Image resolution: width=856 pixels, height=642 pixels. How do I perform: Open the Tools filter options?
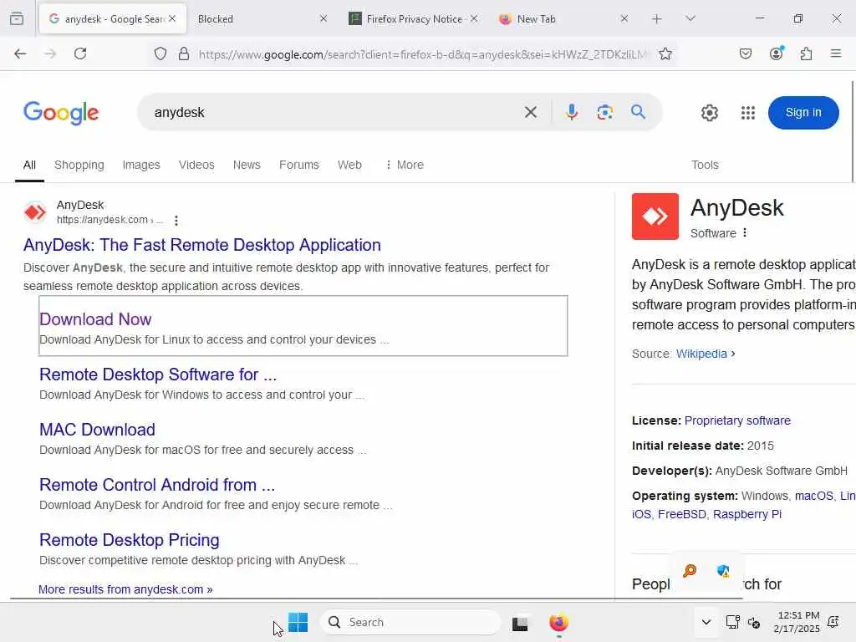click(705, 165)
